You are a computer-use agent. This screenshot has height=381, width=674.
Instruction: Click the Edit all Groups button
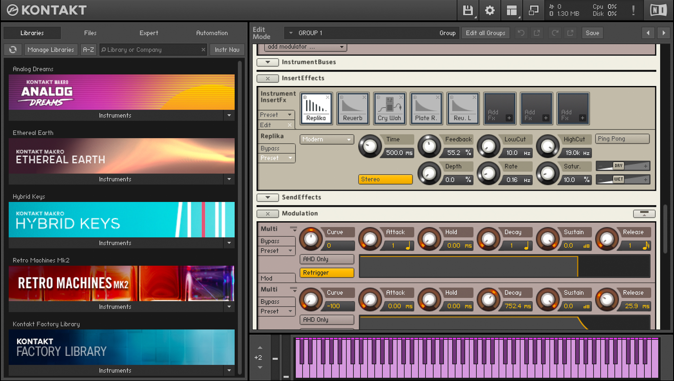point(485,33)
